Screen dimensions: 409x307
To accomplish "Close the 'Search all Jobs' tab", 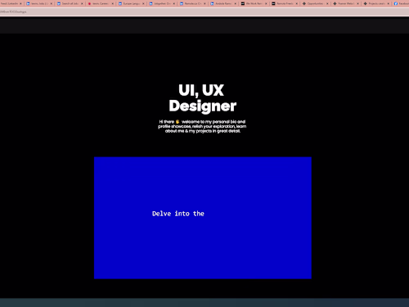I will (82, 3).
